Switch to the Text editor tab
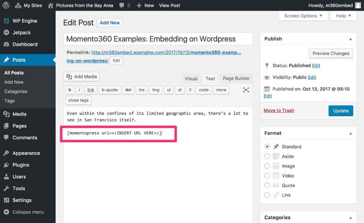The height and width of the screenshot is (223, 364). [x=210, y=79]
